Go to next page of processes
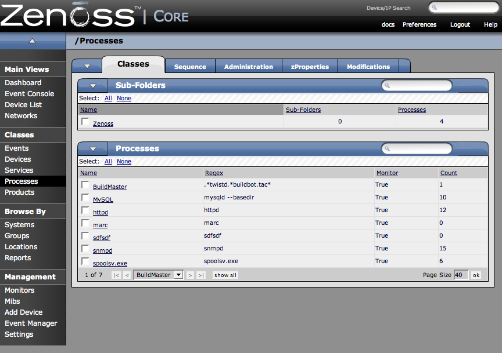The height and width of the screenshot is (353, 502). pos(190,275)
